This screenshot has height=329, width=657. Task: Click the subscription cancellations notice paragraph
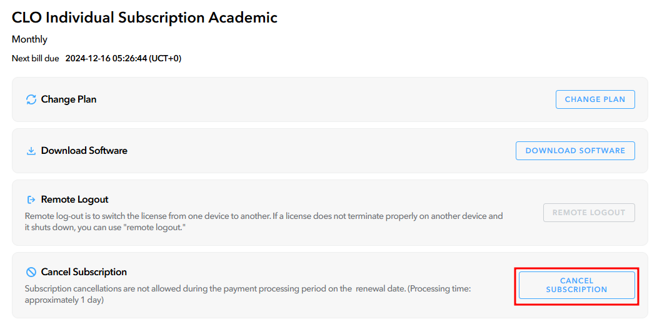point(248,294)
